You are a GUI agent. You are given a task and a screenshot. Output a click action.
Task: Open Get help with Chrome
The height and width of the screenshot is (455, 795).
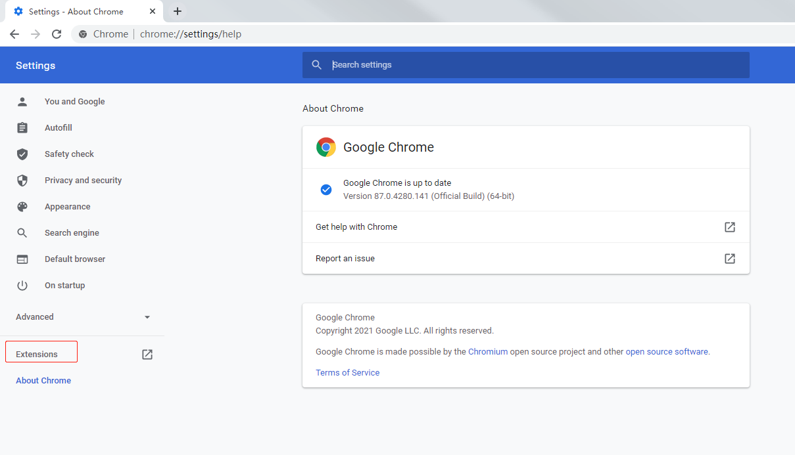point(526,227)
